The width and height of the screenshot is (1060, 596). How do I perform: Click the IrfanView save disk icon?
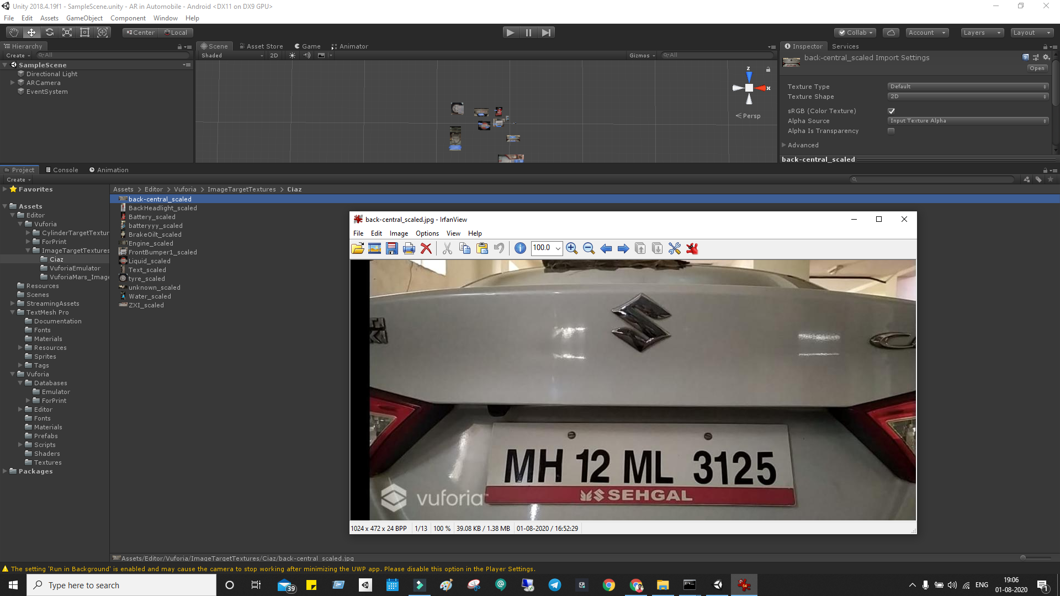coord(391,248)
